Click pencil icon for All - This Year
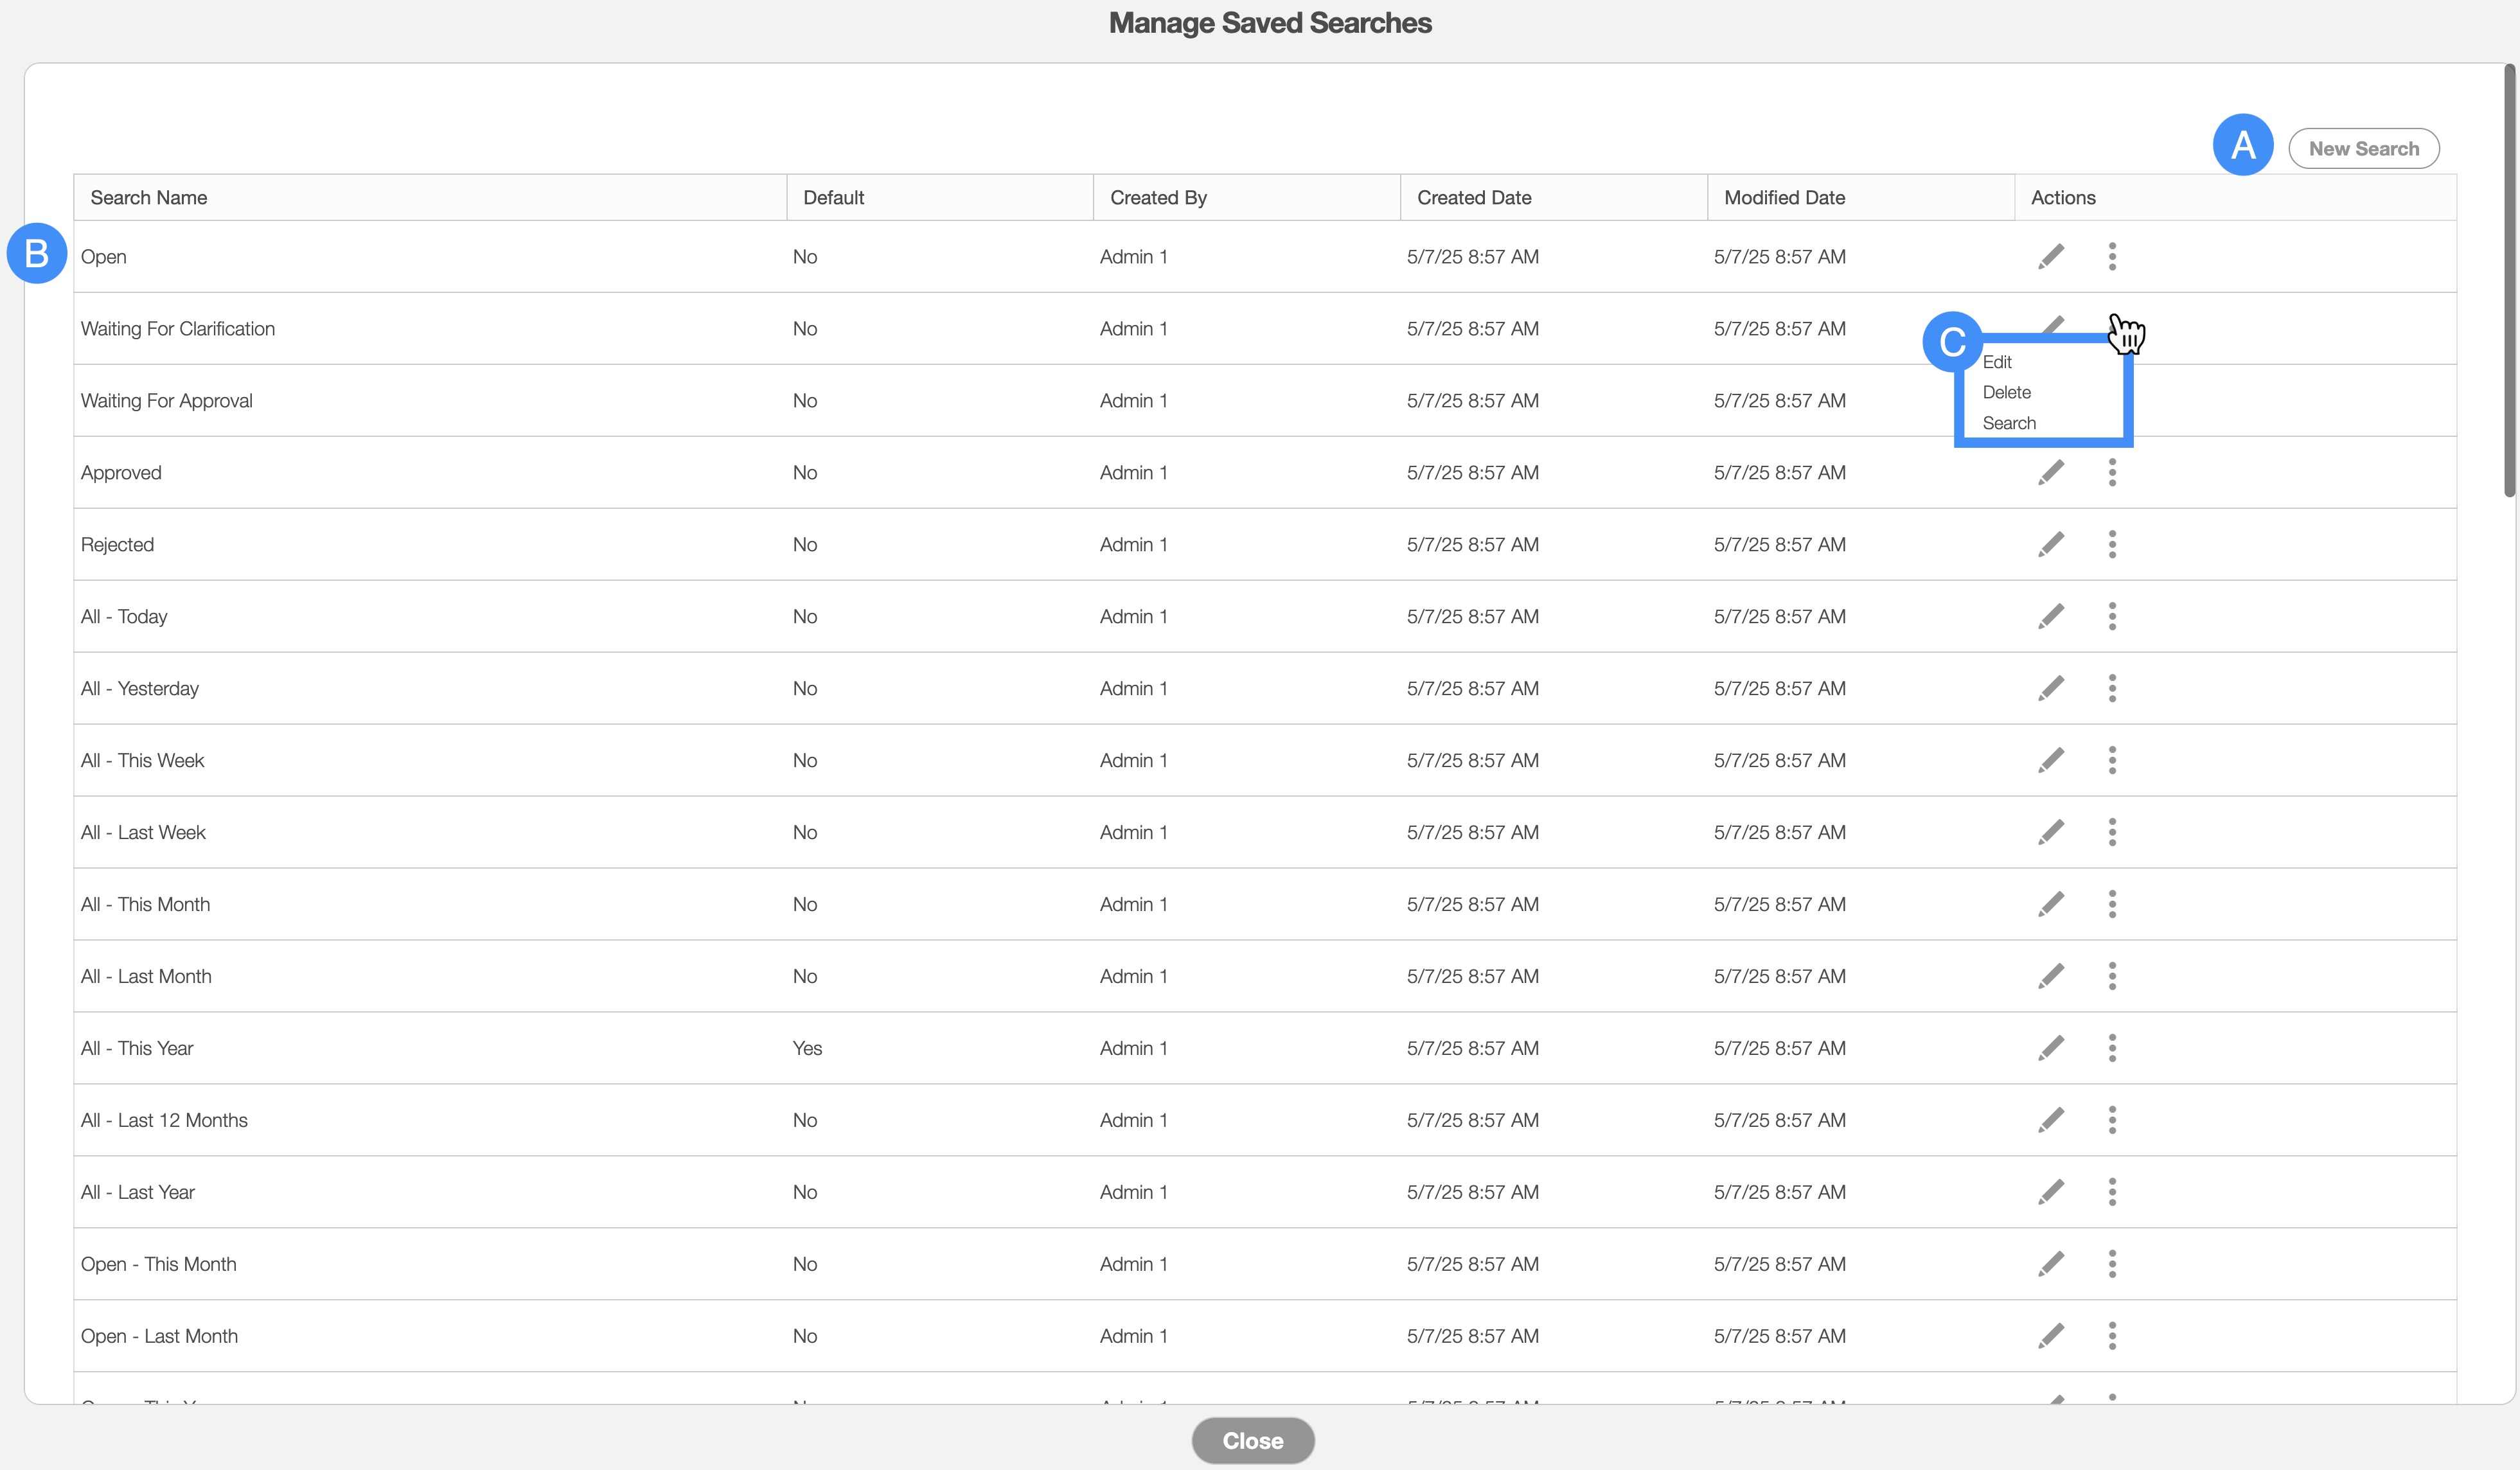This screenshot has width=2520, height=1470. (x=2051, y=1048)
